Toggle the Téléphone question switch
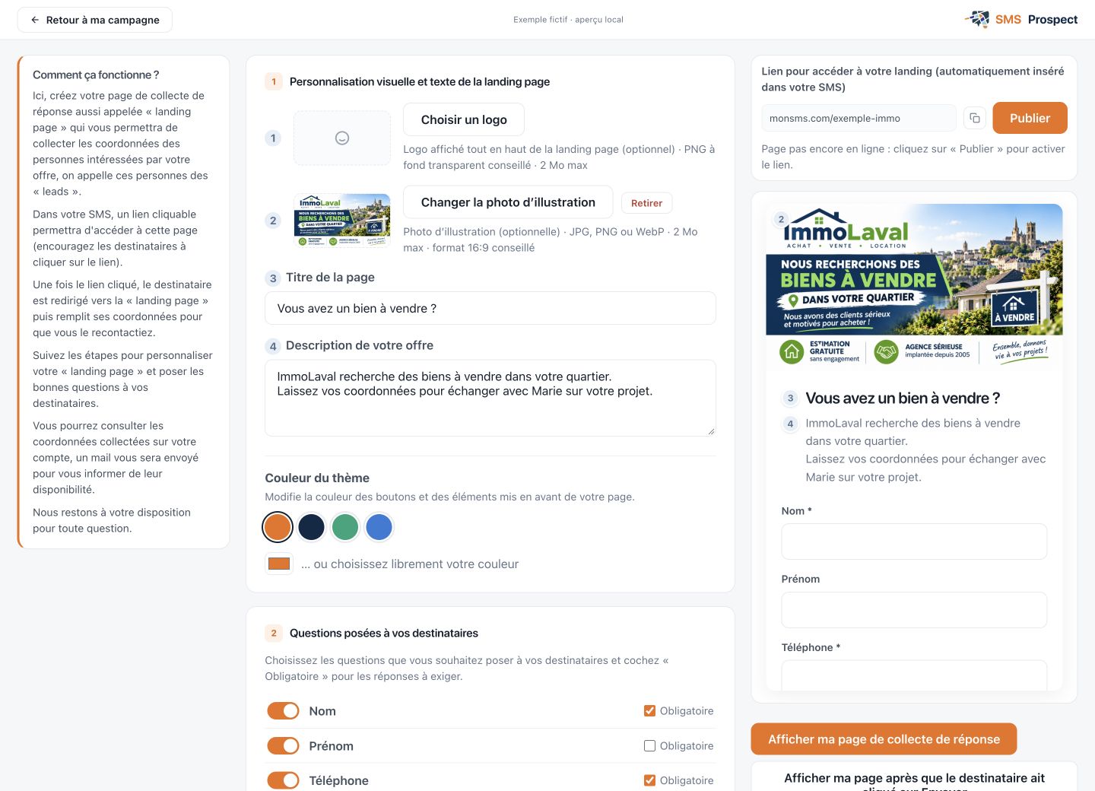The width and height of the screenshot is (1095, 791). tap(283, 780)
